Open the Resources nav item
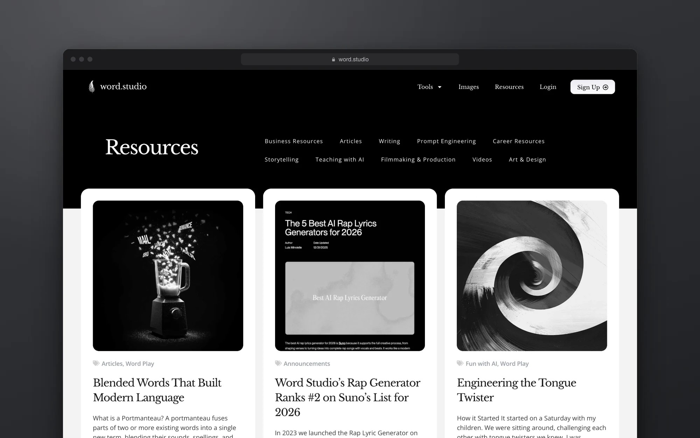The height and width of the screenshot is (438, 700). (509, 87)
